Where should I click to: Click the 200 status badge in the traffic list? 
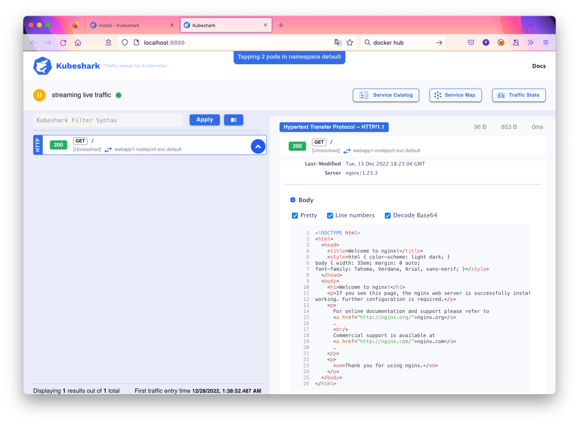[x=58, y=145]
